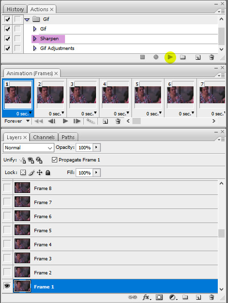Screen dimensions: 228x303
Task: Delete layer using Layers trash icon
Action: click(212, 297)
